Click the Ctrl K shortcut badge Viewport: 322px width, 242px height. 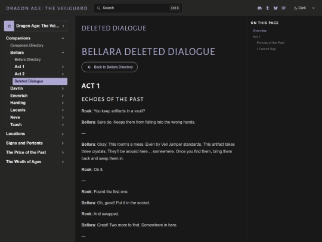(175, 8)
